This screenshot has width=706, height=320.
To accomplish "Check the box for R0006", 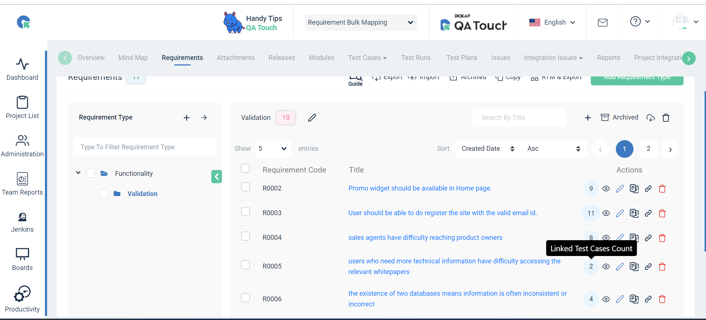I will point(246,297).
